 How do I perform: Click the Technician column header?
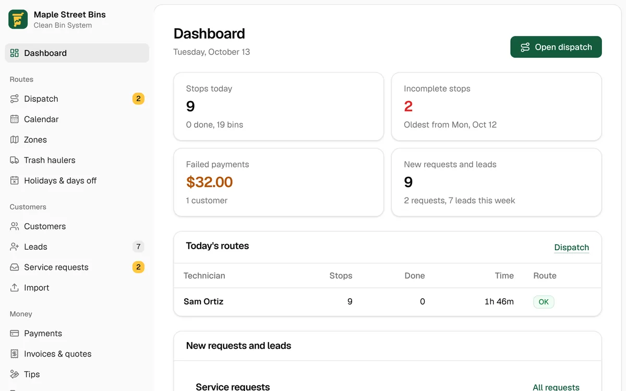pos(204,276)
